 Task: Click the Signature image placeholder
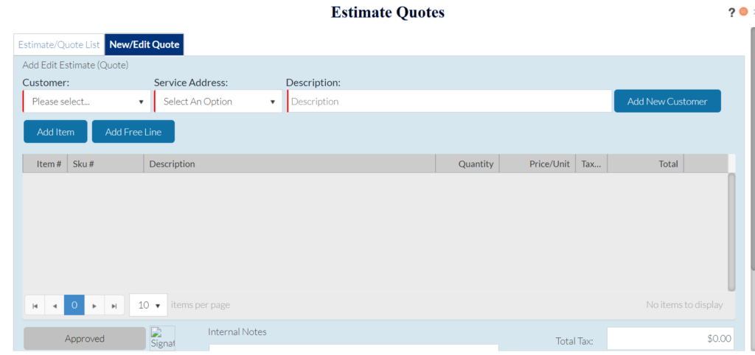[162, 338]
